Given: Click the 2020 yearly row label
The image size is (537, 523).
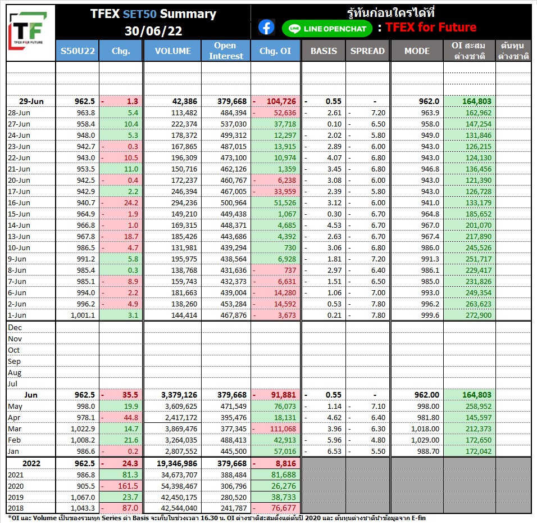Looking at the screenshot, I should [16, 486].
